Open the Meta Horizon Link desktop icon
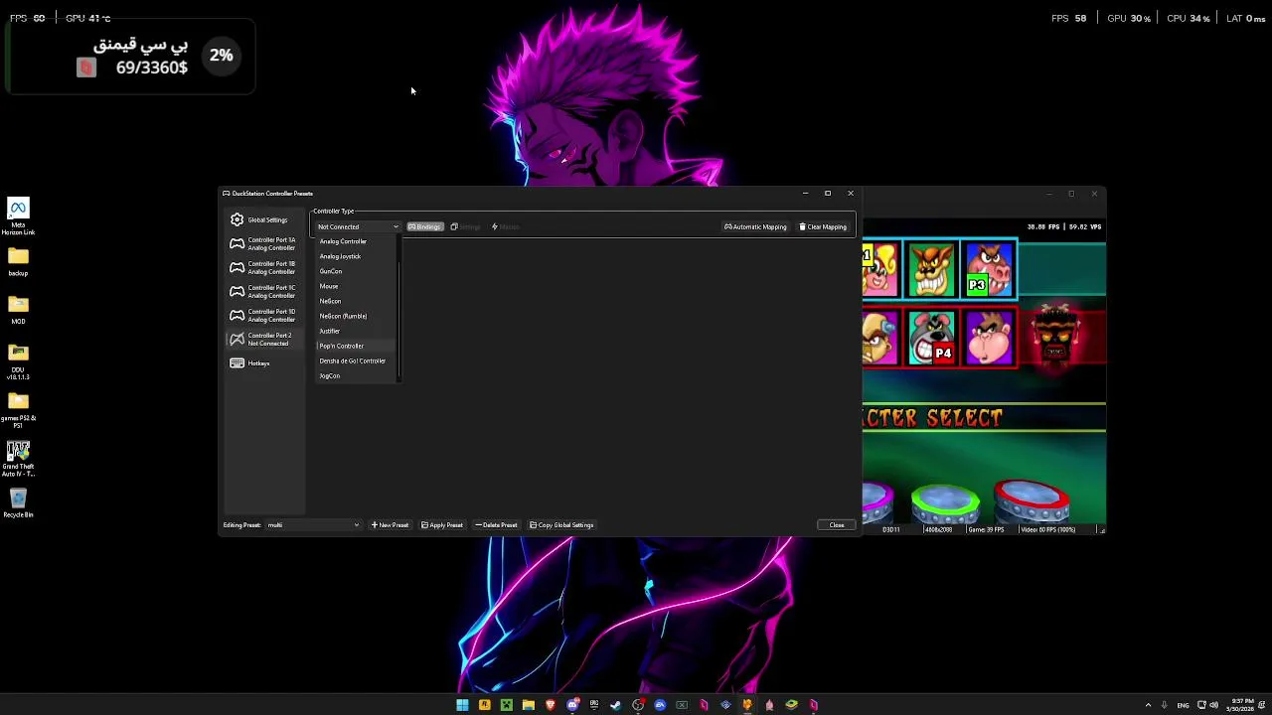1272x715 pixels. pos(18,216)
